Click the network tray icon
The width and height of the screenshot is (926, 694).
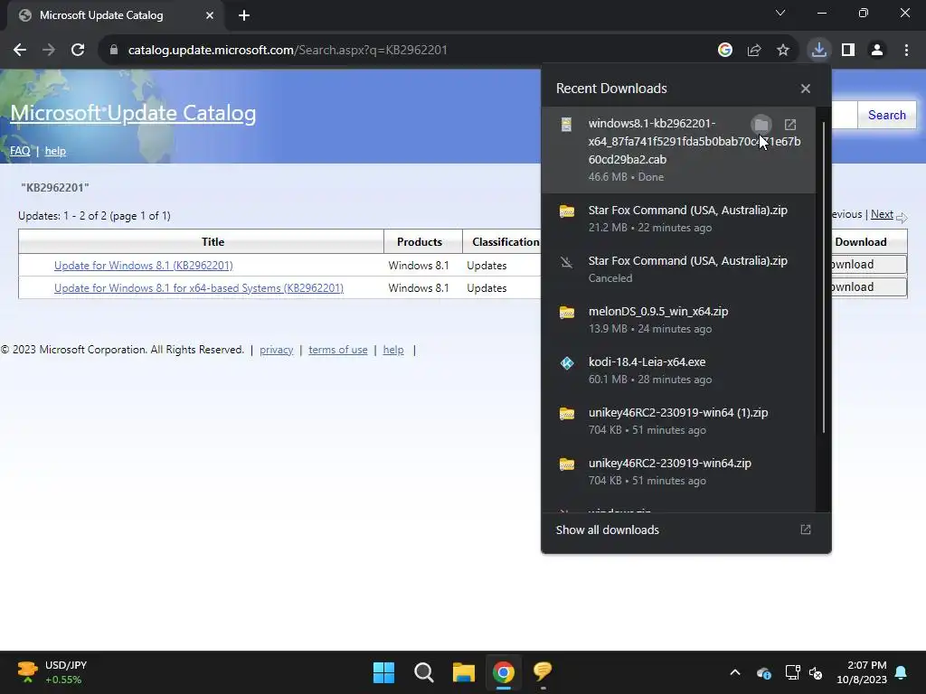click(x=792, y=672)
